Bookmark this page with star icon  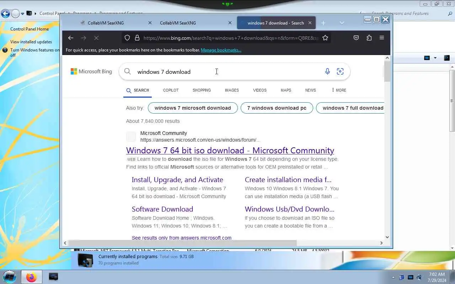point(325,38)
